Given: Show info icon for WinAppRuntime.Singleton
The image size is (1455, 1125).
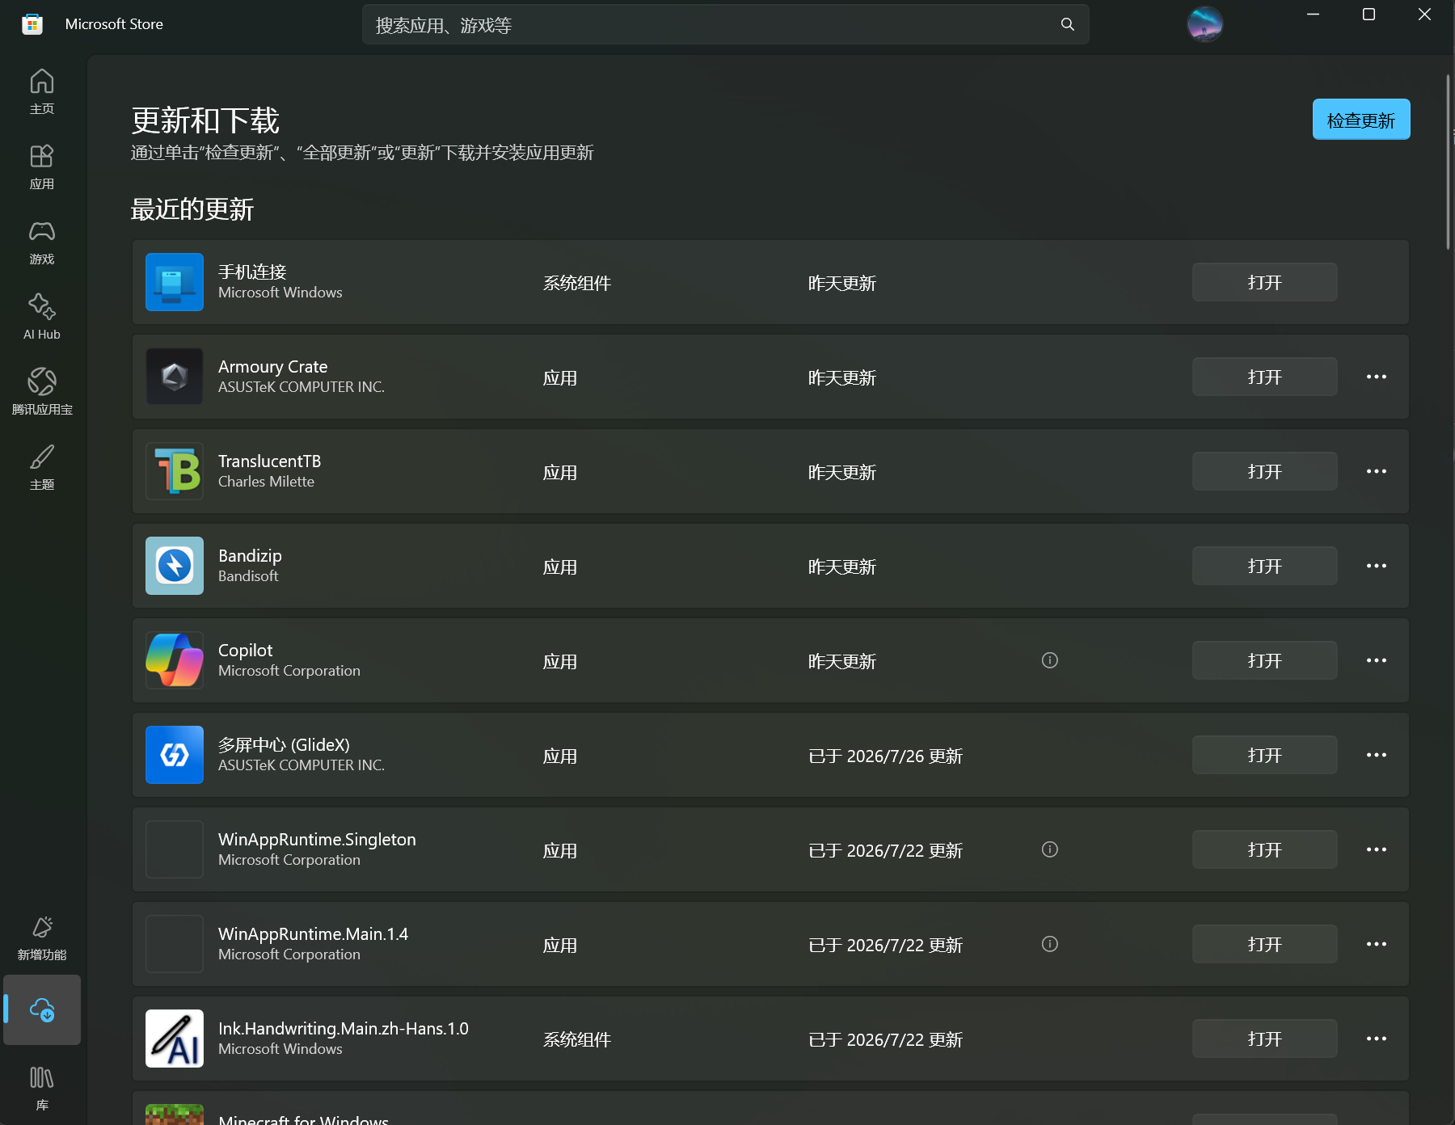Looking at the screenshot, I should [1050, 849].
